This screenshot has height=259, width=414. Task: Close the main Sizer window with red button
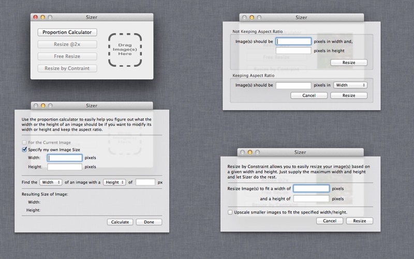(x=35, y=17)
